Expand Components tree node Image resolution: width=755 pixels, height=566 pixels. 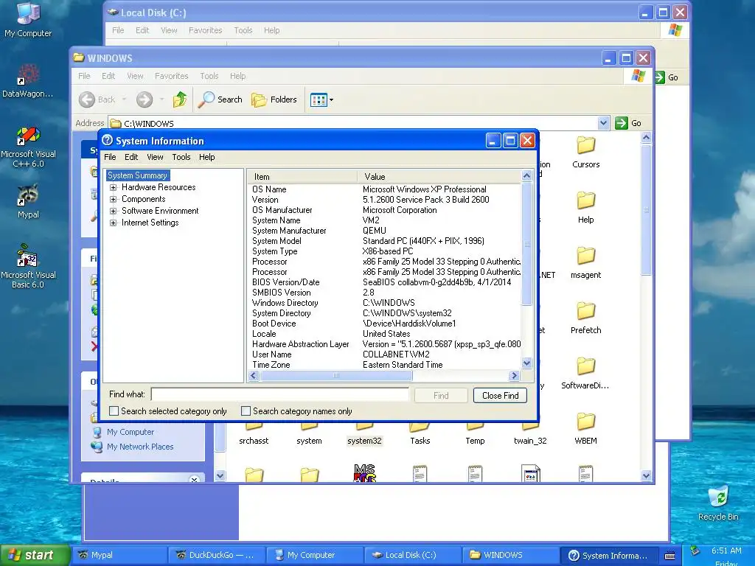click(x=113, y=199)
